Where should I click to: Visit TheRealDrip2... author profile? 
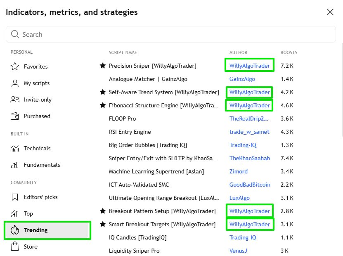249,119
